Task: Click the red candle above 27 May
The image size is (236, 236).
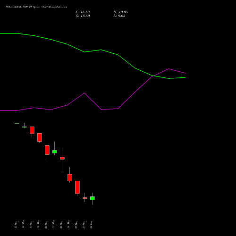Action: point(77,187)
